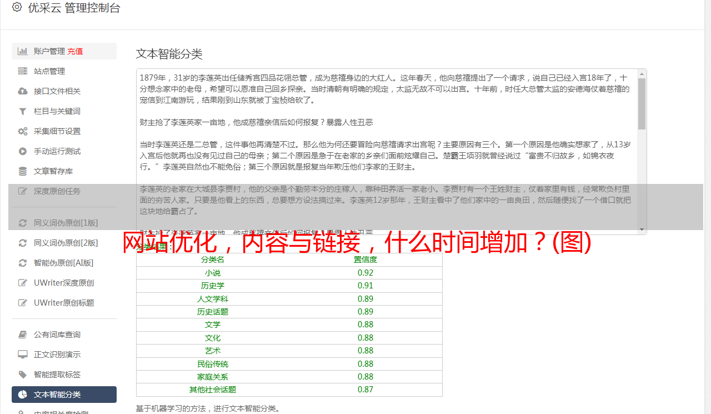This screenshot has height=414, width=711.
Task: Click the pie chart icon for 文本智能分类
Action: click(x=23, y=395)
